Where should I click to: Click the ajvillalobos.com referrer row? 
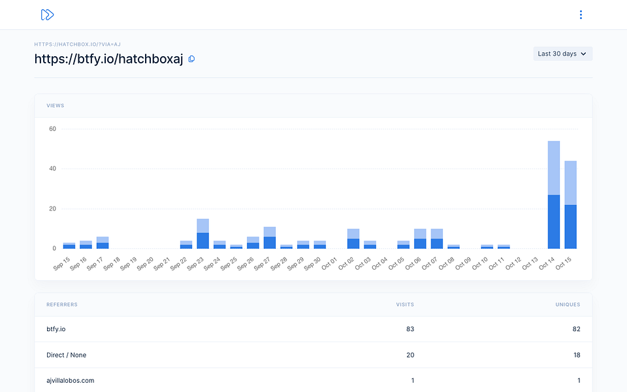(x=313, y=380)
